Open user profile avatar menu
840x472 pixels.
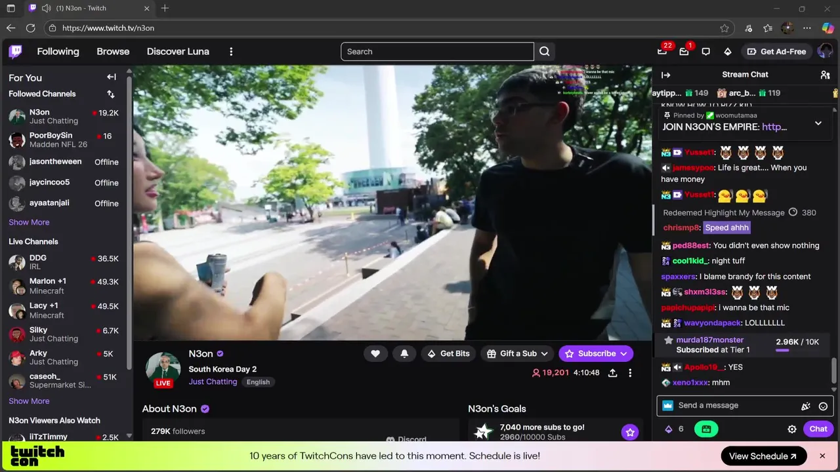[825, 51]
